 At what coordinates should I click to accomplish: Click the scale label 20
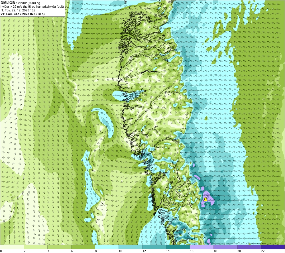click(x=239, y=251)
